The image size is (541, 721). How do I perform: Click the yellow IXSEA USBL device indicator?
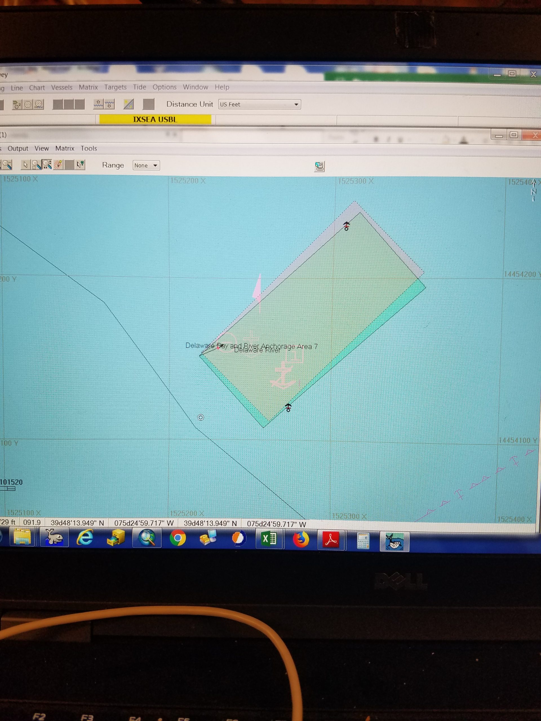point(155,119)
